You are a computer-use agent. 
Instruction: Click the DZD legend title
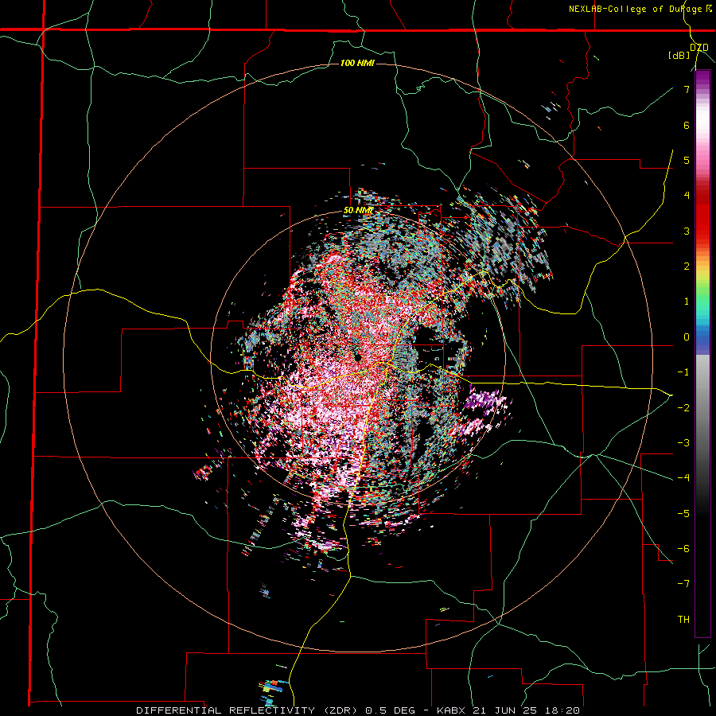coord(699,47)
